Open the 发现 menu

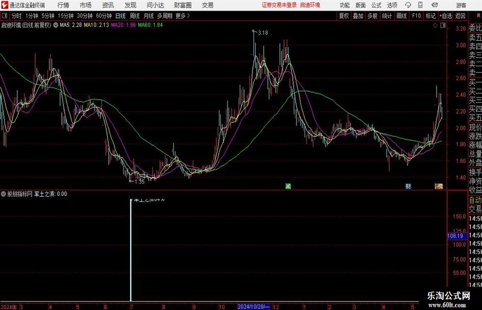(131, 5)
